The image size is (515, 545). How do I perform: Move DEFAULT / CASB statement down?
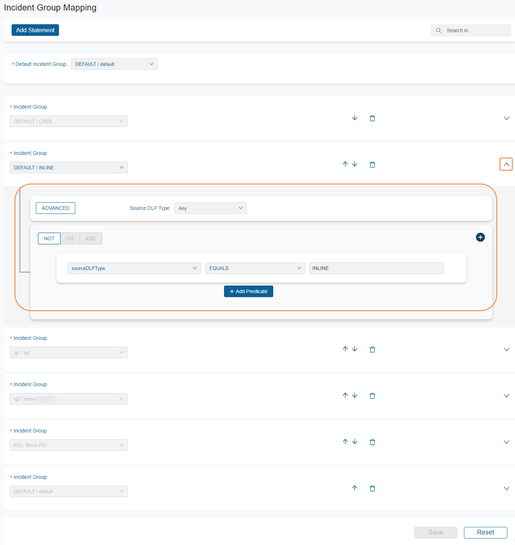[355, 118]
